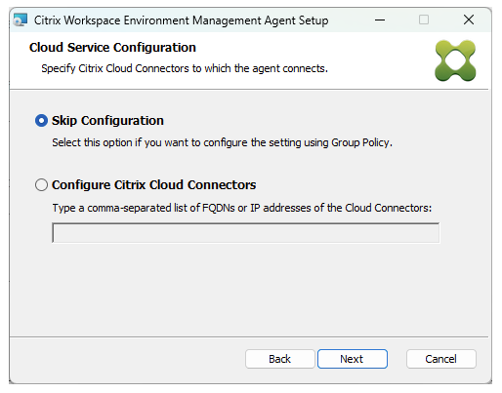The width and height of the screenshot is (502, 393).
Task: Click the window title bar text
Action: (x=182, y=20)
